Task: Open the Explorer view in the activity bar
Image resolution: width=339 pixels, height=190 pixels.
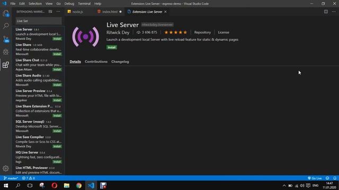Action: (x=6, y=14)
